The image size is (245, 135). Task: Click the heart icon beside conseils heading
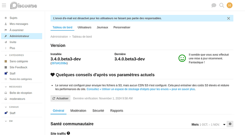click(53, 75)
